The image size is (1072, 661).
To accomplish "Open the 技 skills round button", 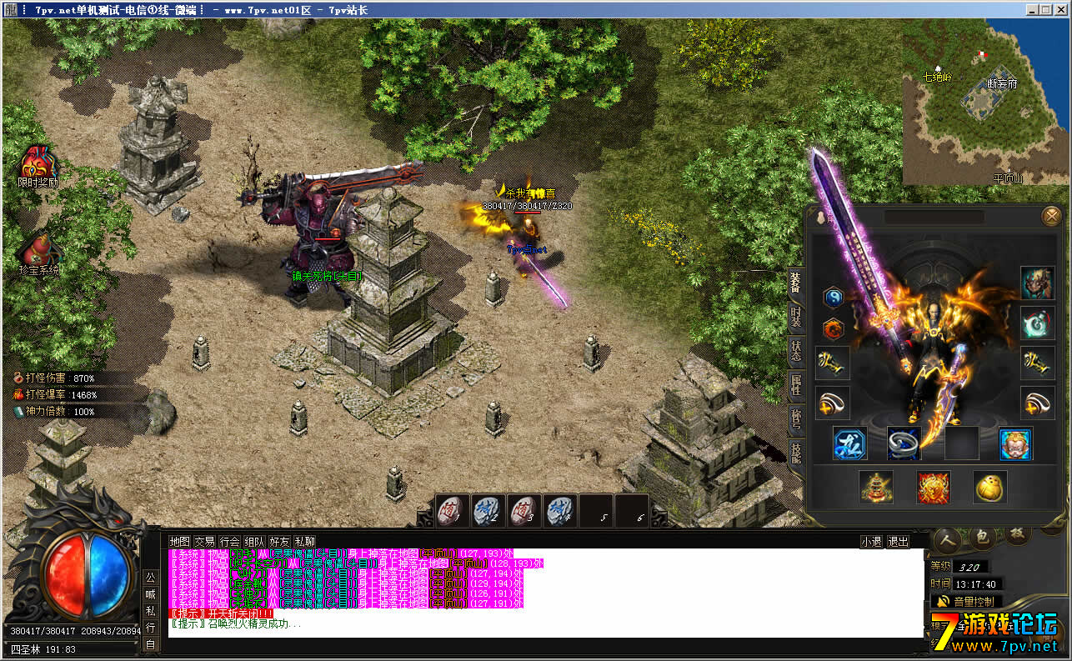I will pos(1017,533).
